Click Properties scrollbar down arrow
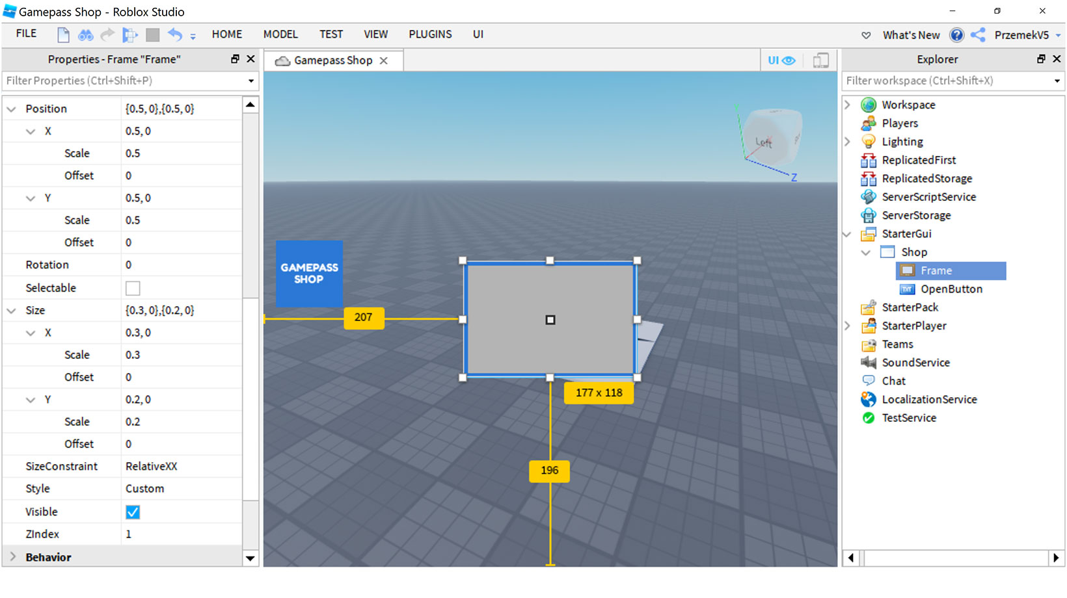The height and width of the screenshot is (598, 1067). [250, 558]
